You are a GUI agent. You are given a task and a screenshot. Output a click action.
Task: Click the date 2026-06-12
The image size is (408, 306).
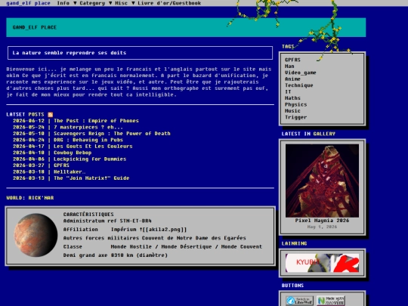click(x=29, y=121)
